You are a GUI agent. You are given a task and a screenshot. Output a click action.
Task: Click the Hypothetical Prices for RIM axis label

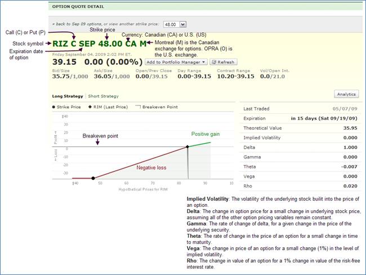[143, 189]
